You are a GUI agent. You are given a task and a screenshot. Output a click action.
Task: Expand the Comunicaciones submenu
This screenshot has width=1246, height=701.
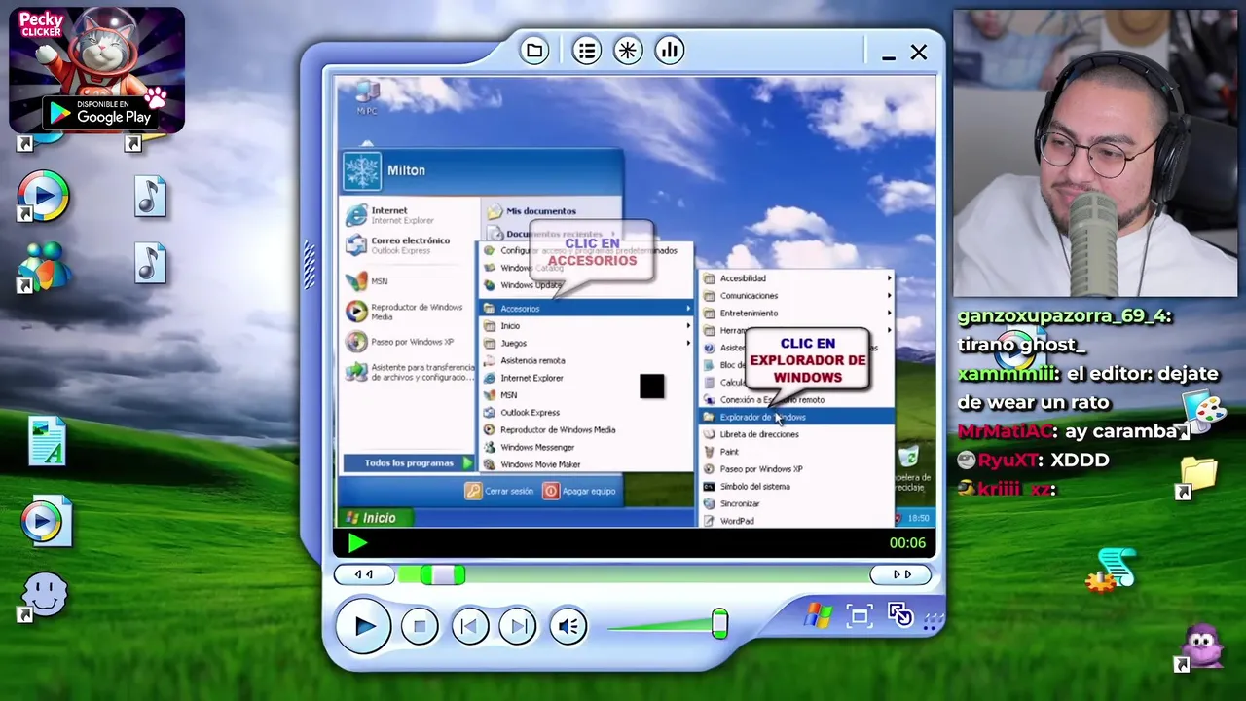click(x=796, y=296)
